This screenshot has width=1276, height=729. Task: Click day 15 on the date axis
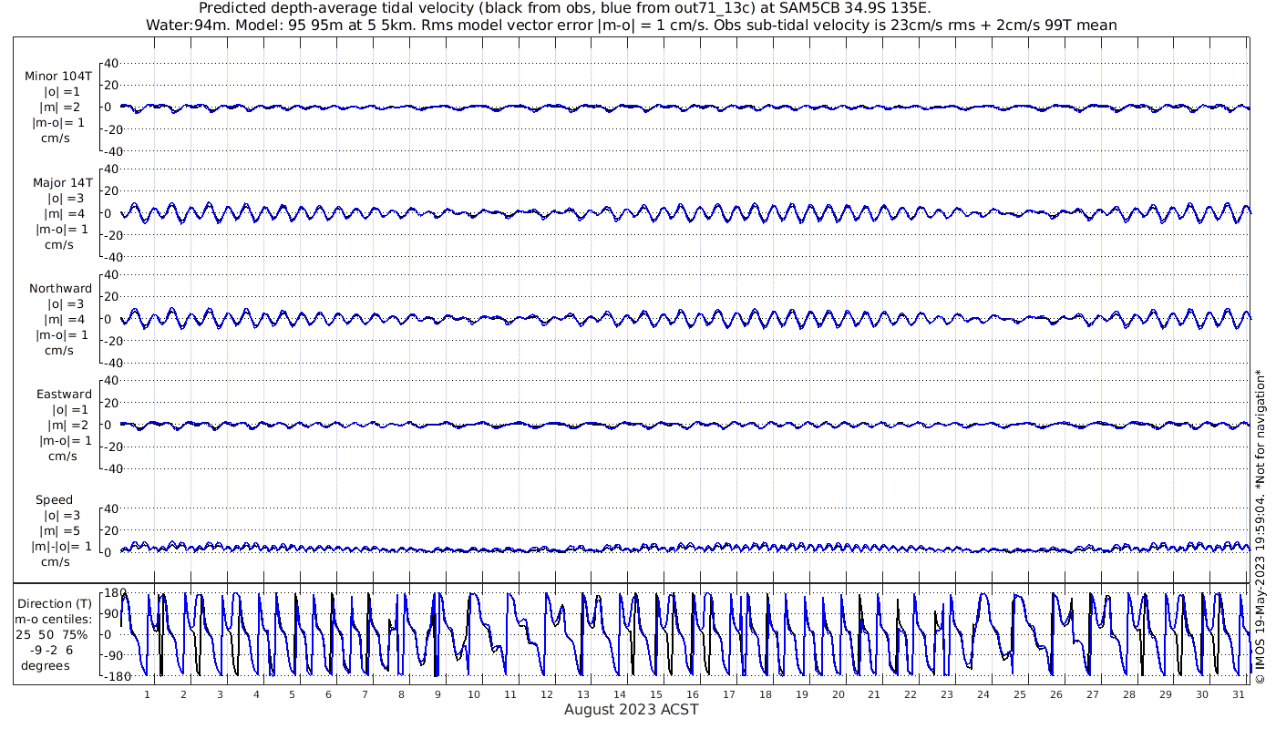(656, 694)
